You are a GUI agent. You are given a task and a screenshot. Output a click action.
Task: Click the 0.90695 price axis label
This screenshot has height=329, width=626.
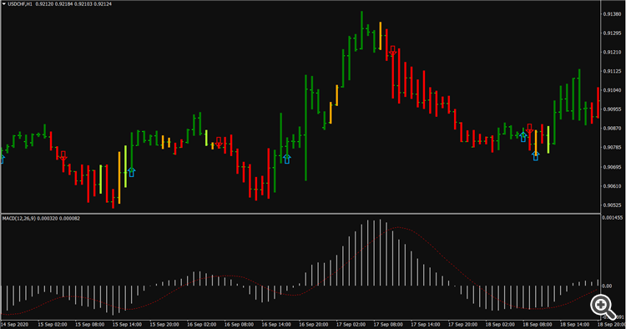point(612,167)
